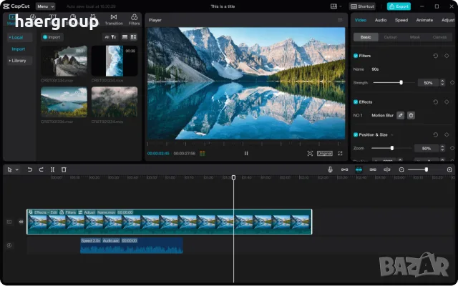Toggle the Position & Size checkbox
The width and height of the screenshot is (458, 286).
coord(356,135)
